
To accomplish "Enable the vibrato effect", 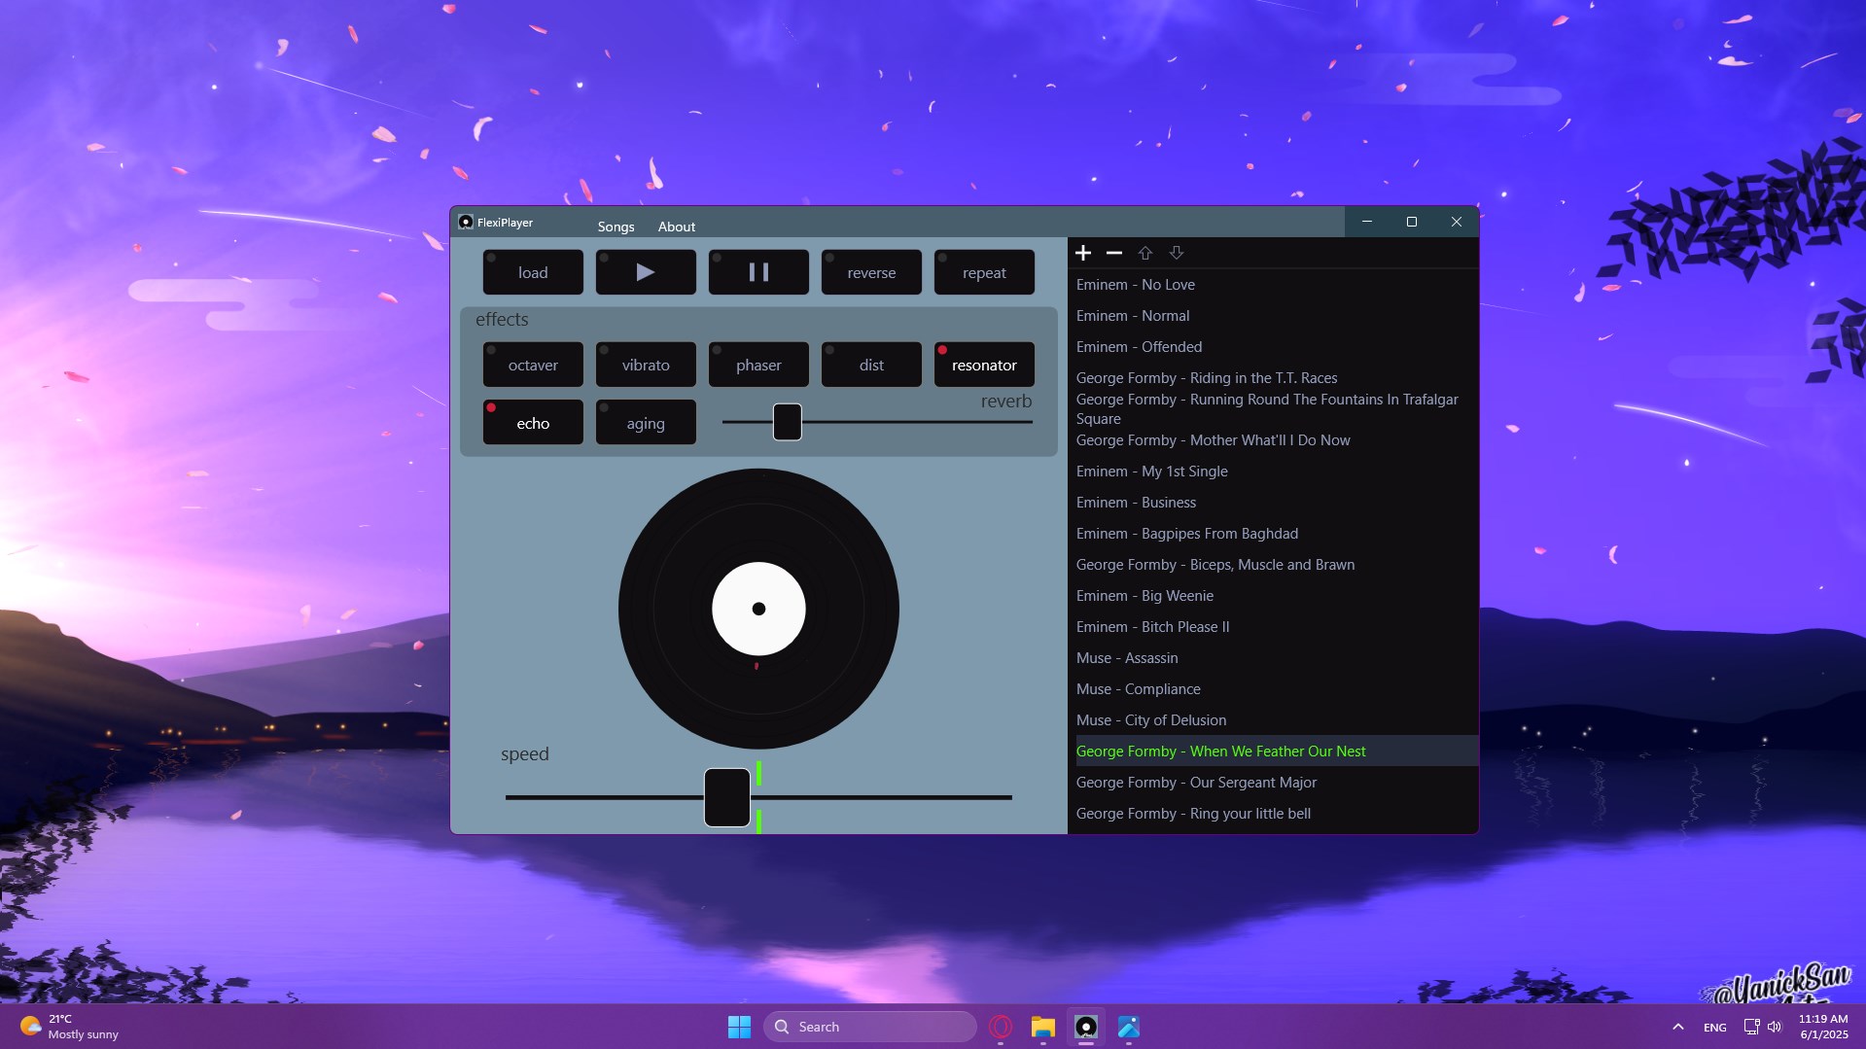I will coord(645,365).
